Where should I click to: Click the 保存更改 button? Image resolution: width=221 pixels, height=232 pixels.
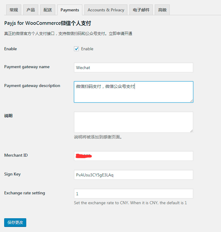tap(15, 222)
